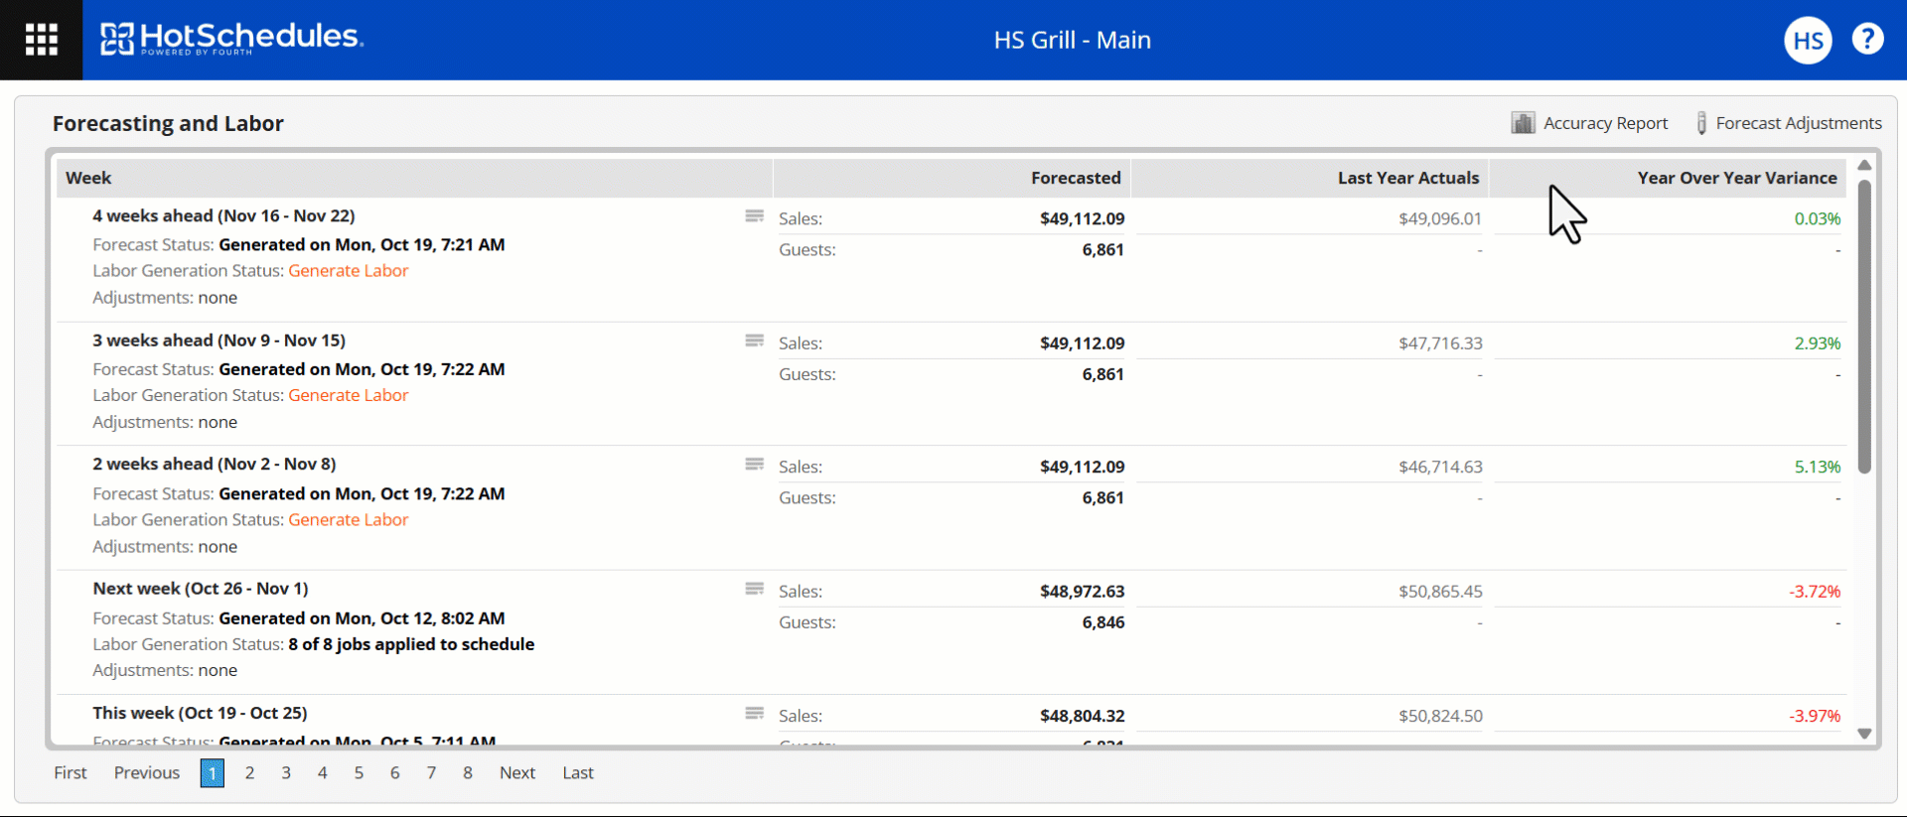Image resolution: width=1907 pixels, height=817 pixels.
Task: Click the $48,972.63 forecasted sales value
Action: coord(1083,592)
